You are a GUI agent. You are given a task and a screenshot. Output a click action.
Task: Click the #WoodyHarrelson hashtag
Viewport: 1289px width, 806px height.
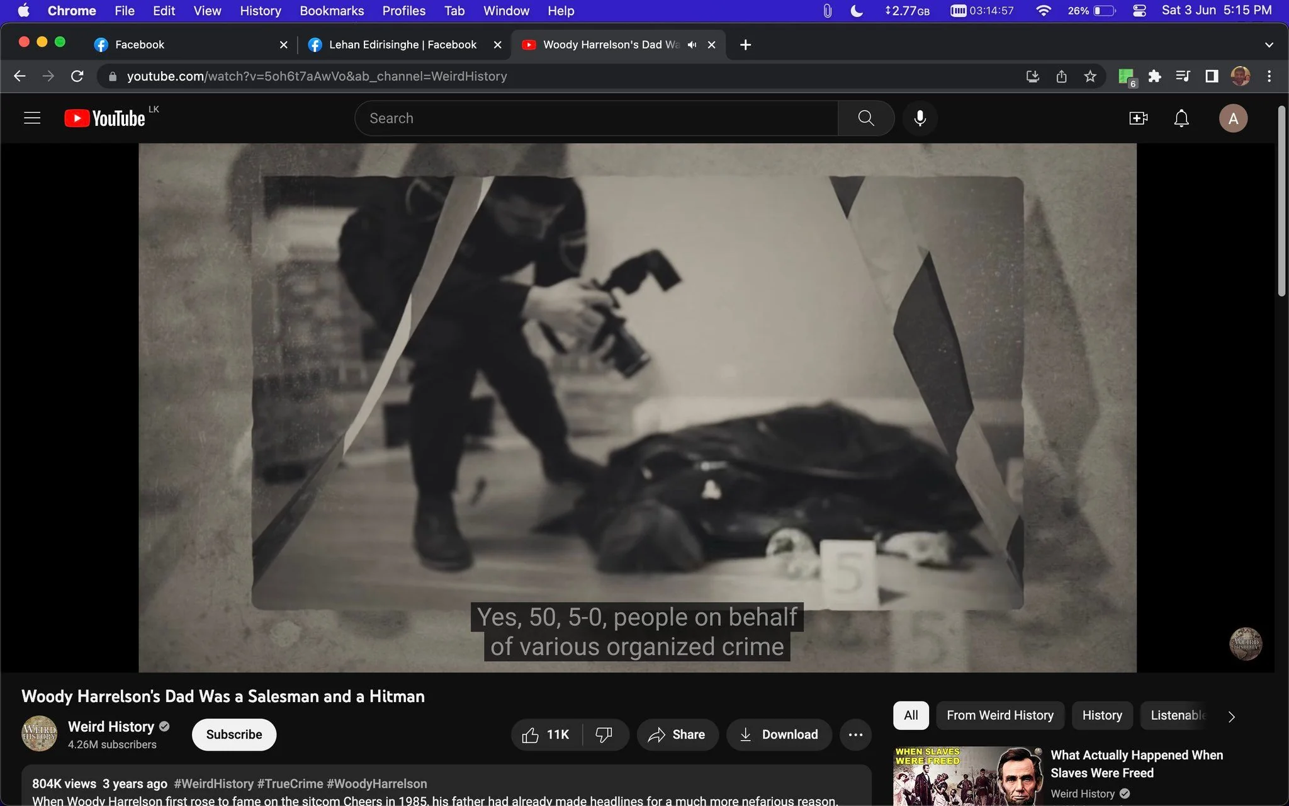[376, 783]
